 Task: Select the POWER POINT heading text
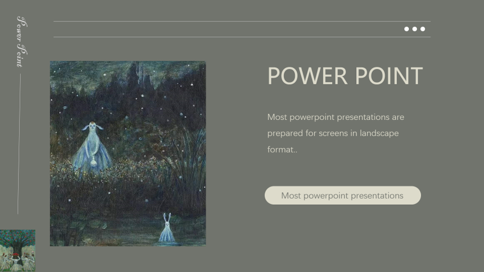pos(345,76)
